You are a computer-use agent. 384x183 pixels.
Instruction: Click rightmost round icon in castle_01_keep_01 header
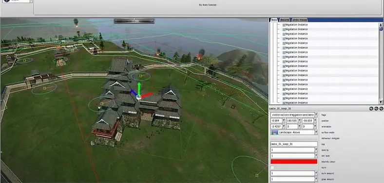[x=381, y=109]
